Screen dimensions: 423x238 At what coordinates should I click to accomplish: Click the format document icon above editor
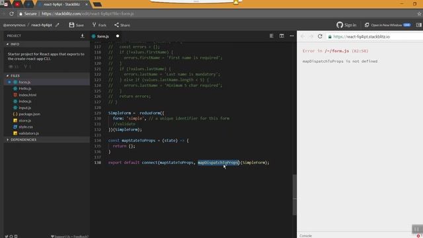pyautogui.click(x=272, y=36)
